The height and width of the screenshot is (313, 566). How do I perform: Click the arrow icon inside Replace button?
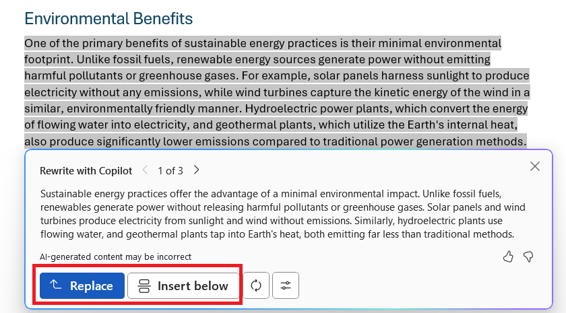[55, 285]
